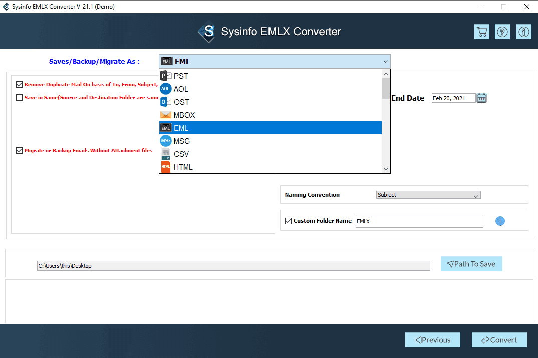Select PST from the format list

271,76
